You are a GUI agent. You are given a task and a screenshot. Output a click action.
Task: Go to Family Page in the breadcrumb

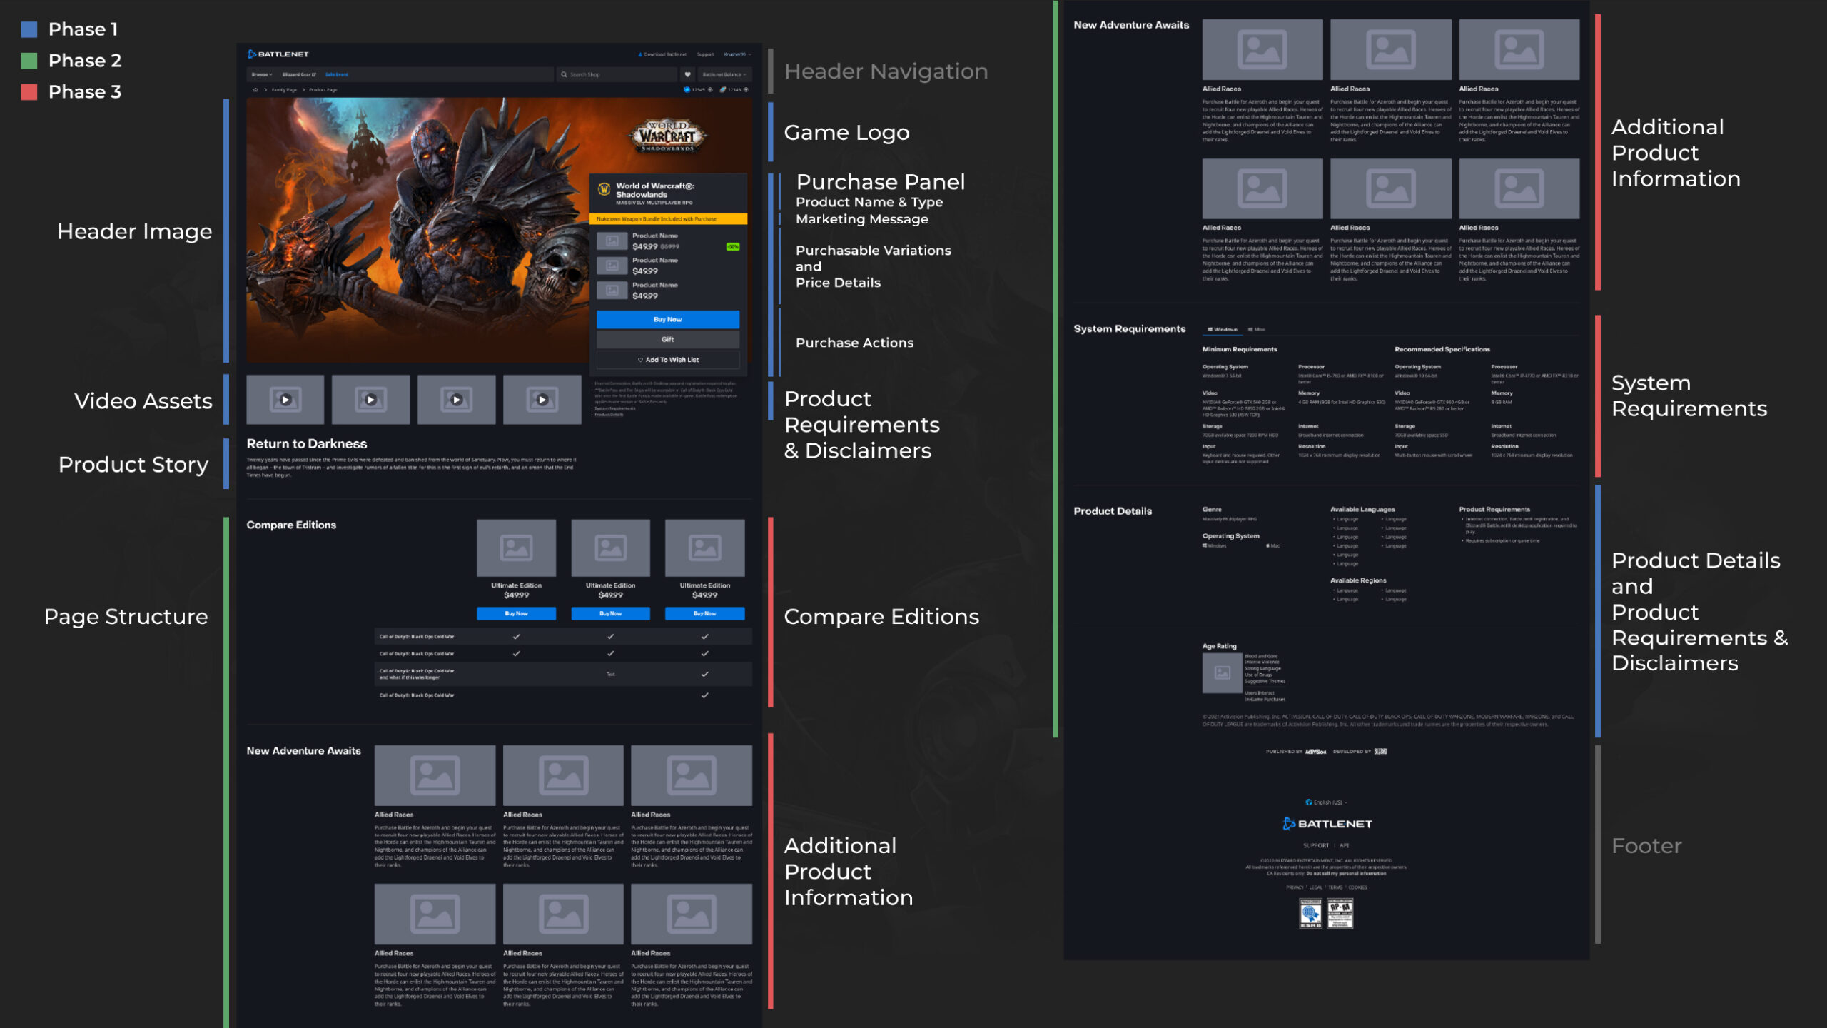284,90
